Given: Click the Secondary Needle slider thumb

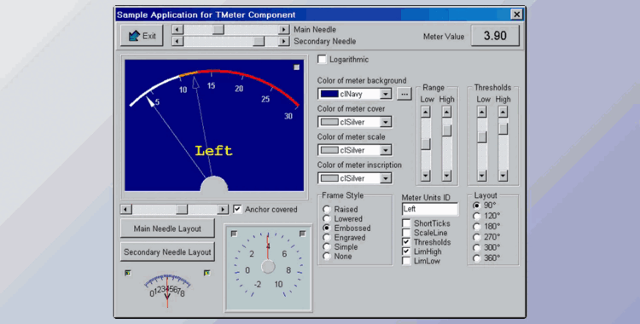Looking at the screenshot, I should tap(259, 41).
